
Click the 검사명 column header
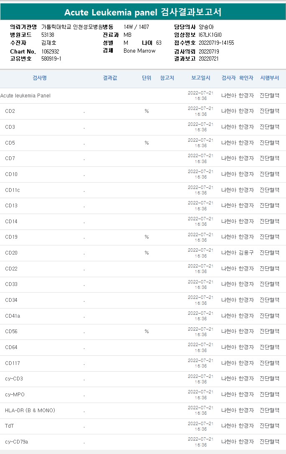(x=40, y=78)
